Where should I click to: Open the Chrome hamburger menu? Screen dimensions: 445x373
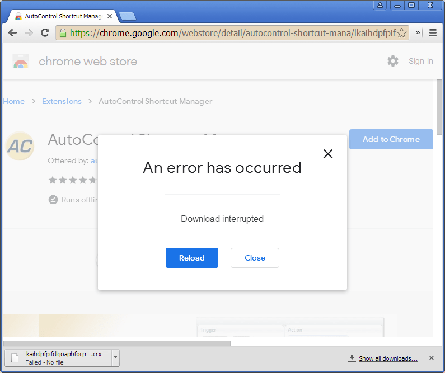pos(433,33)
